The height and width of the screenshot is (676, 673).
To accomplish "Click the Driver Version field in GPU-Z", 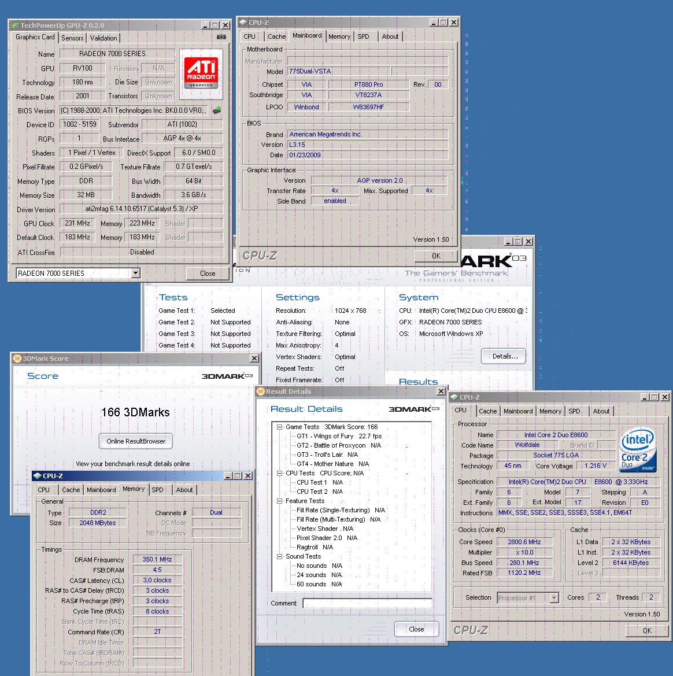I will [142, 209].
